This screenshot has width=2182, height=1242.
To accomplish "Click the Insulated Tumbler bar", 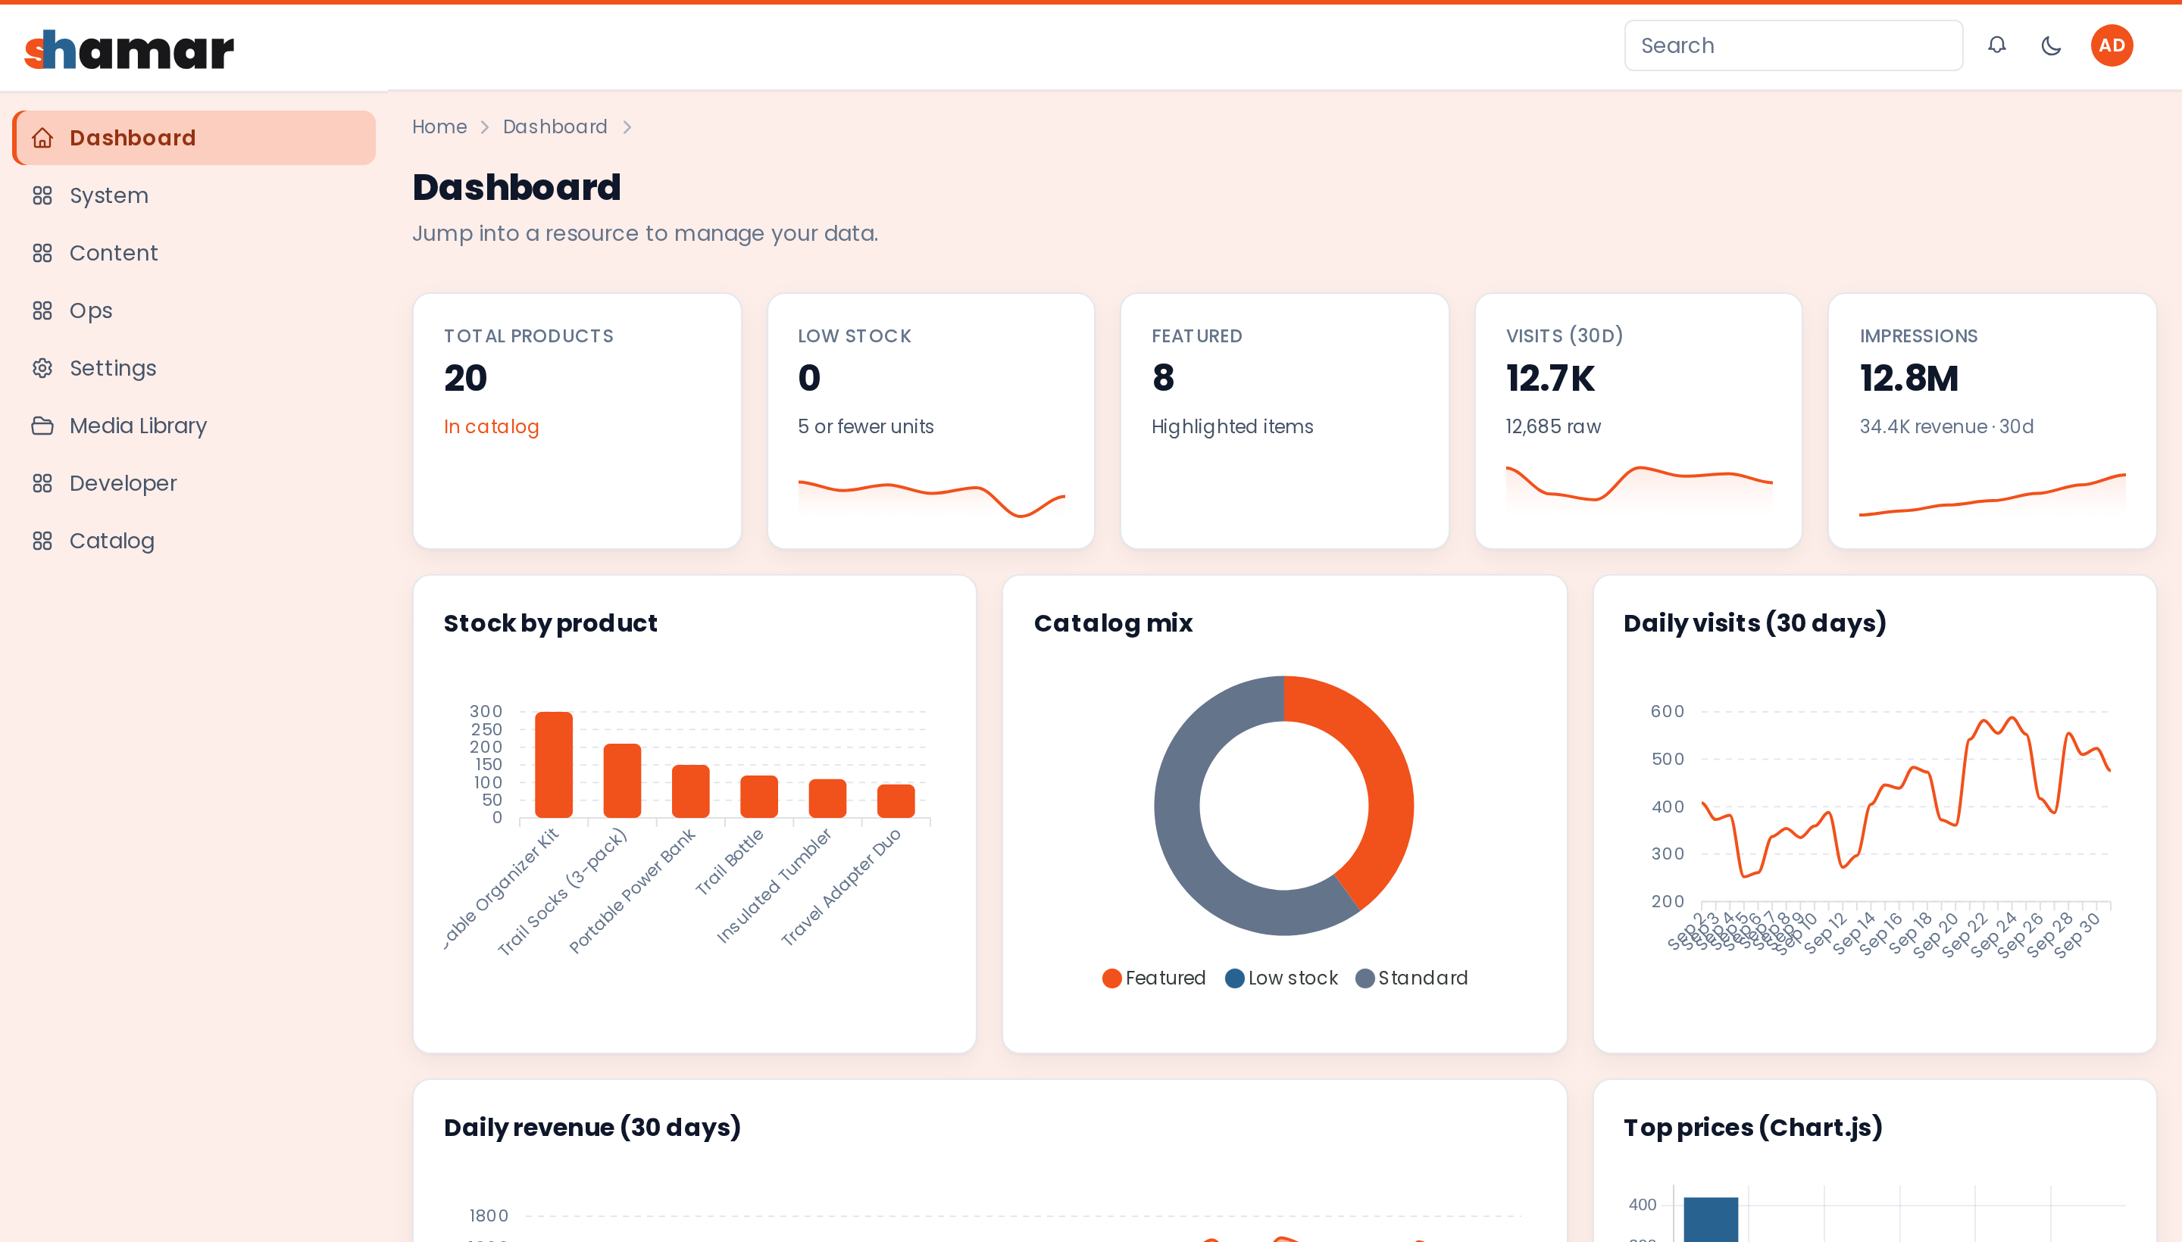I will click(x=827, y=798).
